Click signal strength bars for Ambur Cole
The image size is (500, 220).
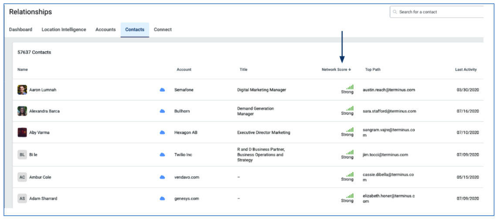[x=350, y=174]
